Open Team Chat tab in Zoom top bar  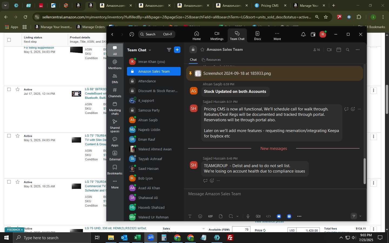[237, 36]
